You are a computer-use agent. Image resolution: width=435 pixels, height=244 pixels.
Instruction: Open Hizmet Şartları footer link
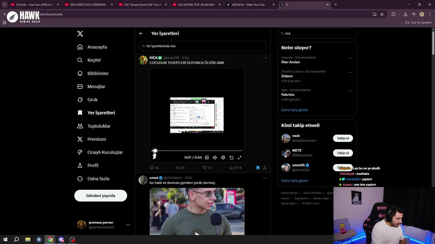290,193
